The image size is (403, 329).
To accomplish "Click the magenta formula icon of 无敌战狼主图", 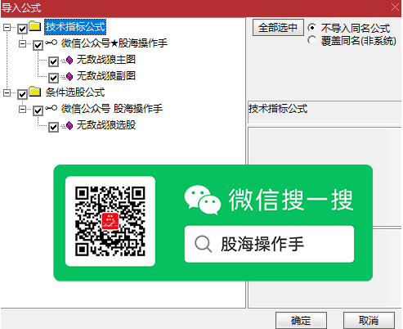I will pos(69,60).
